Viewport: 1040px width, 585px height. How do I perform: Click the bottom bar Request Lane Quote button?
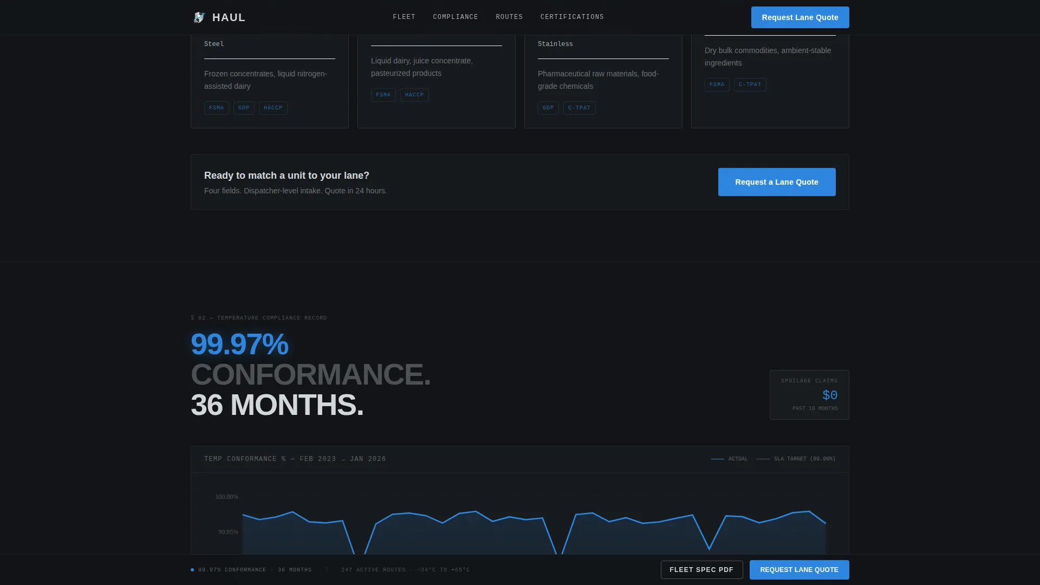click(799, 570)
